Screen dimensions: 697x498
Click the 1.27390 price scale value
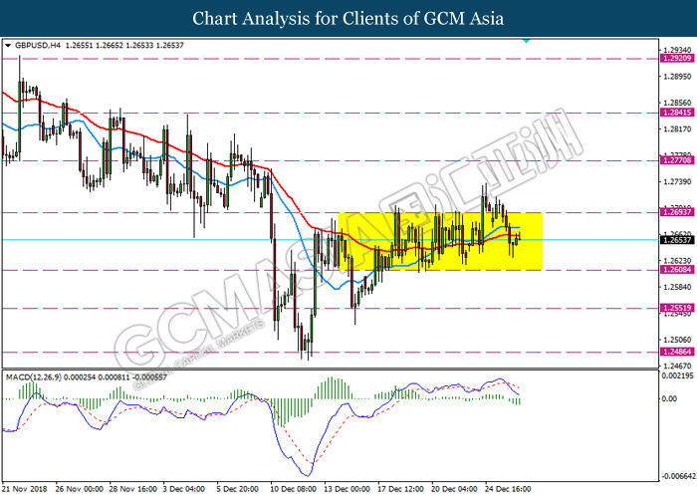(677, 181)
